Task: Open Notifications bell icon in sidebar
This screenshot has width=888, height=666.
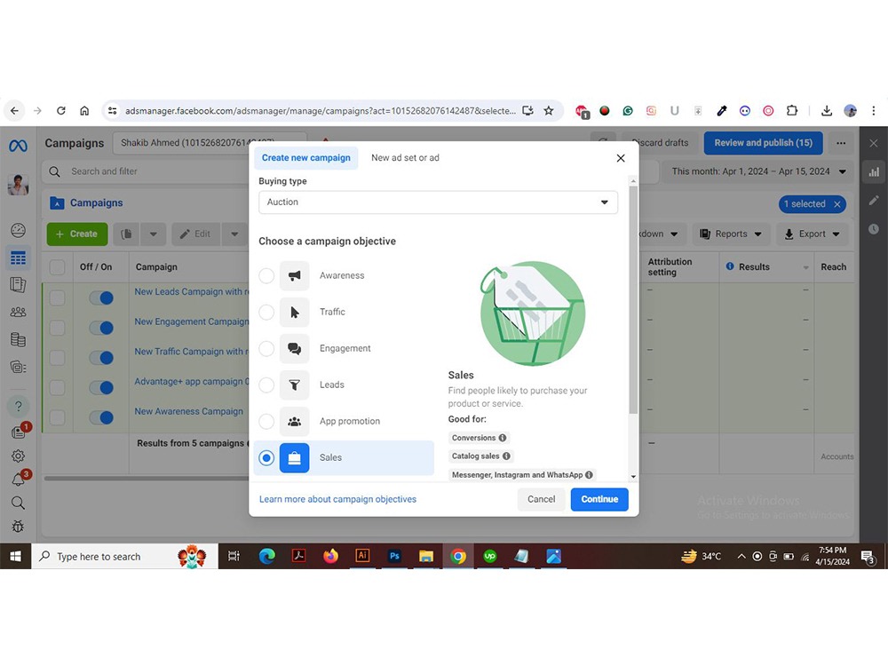Action: [18, 480]
